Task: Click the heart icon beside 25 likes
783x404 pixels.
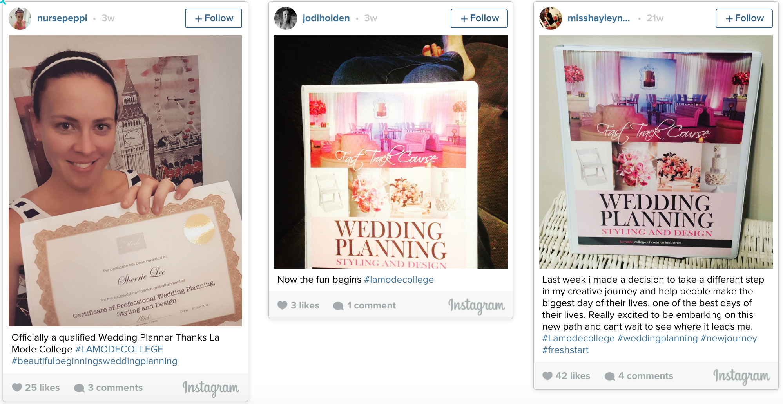Action: [17, 388]
